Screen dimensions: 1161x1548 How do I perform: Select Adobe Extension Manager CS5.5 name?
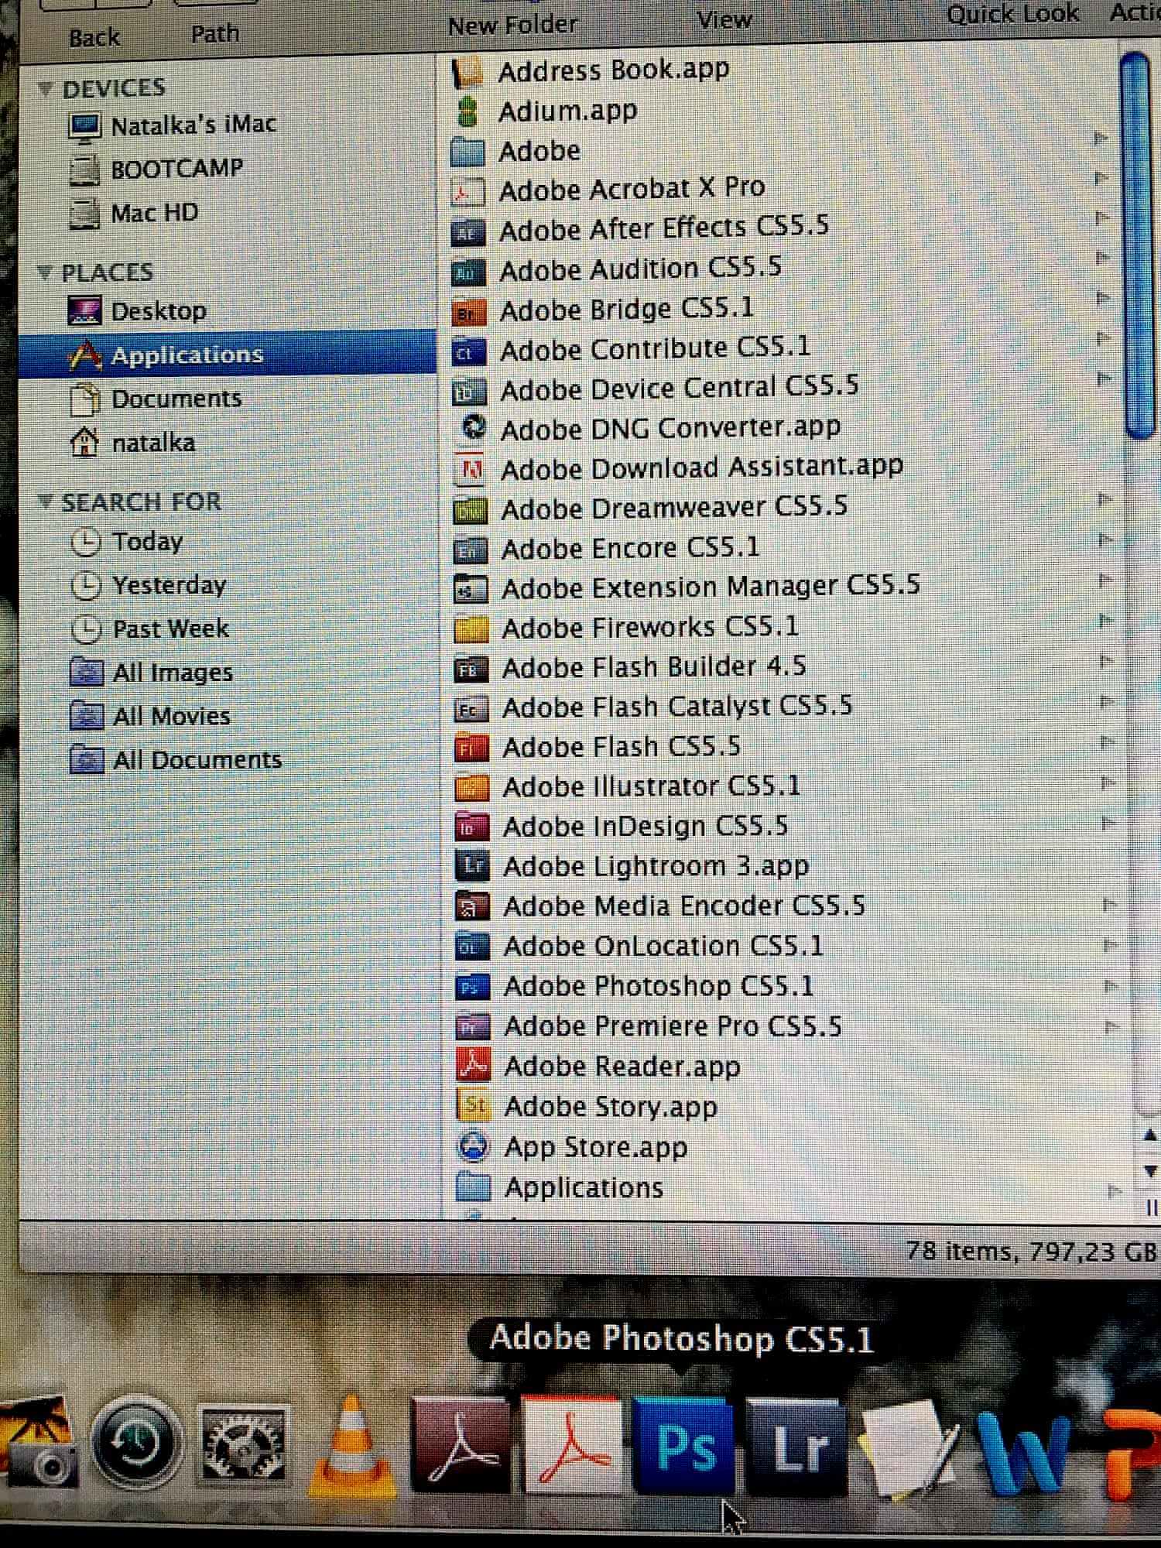pos(711,587)
